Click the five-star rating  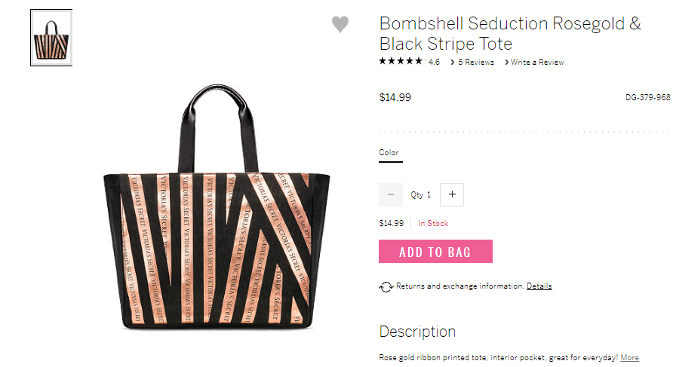401,61
